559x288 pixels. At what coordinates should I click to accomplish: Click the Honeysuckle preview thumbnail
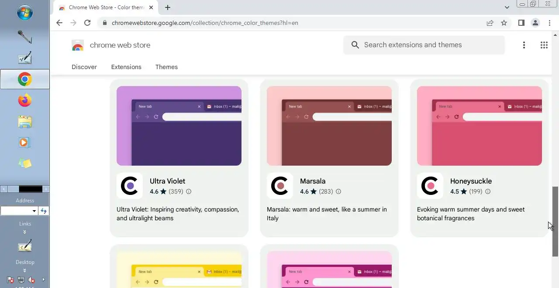pos(480,126)
